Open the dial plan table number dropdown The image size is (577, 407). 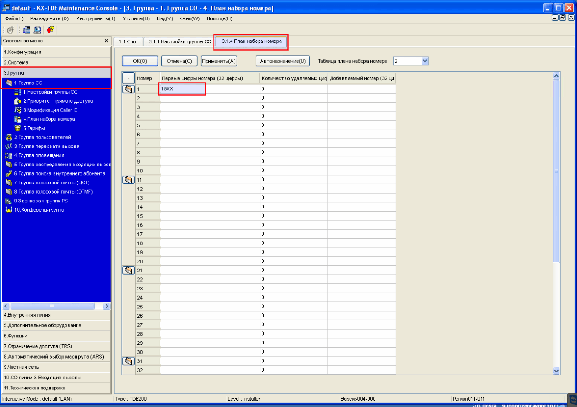pyautogui.click(x=425, y=61)
